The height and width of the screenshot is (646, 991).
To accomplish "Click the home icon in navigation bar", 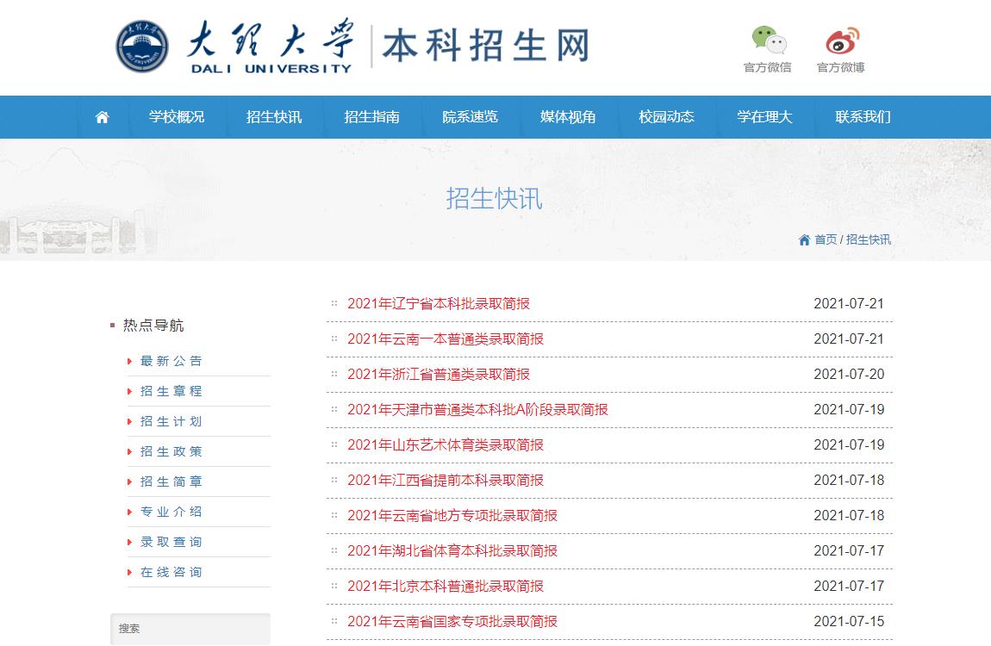I will pyautogui.click(x=102, y=117).
